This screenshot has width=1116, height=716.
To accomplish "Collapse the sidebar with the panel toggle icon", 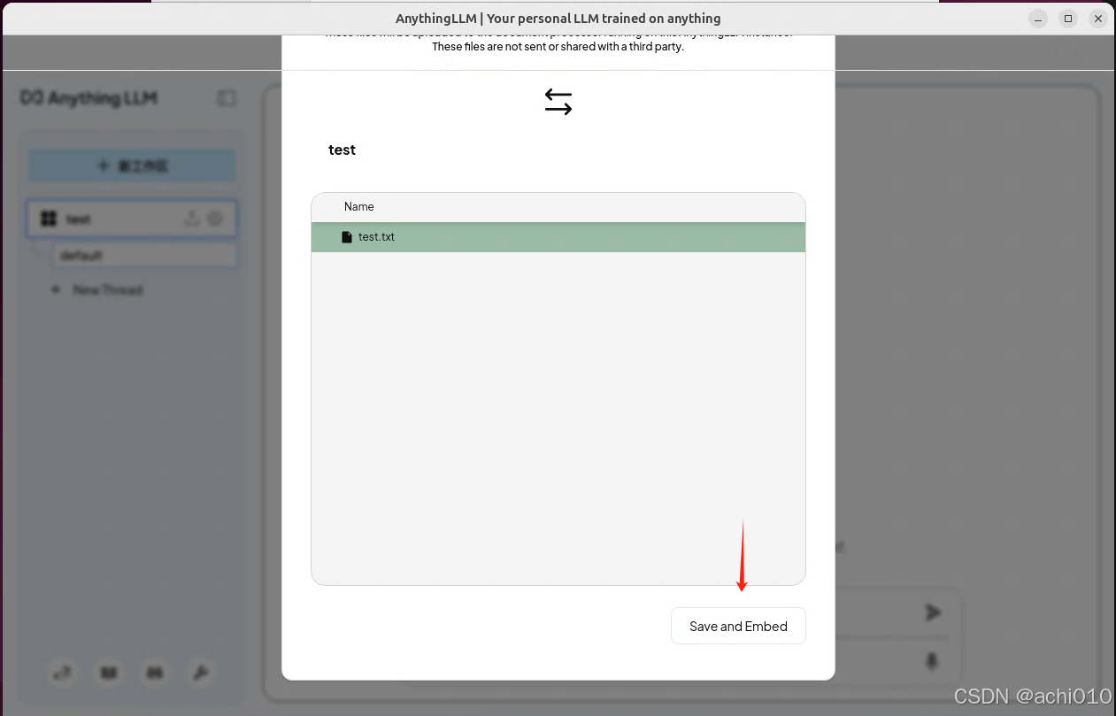I will click(227, 98).
